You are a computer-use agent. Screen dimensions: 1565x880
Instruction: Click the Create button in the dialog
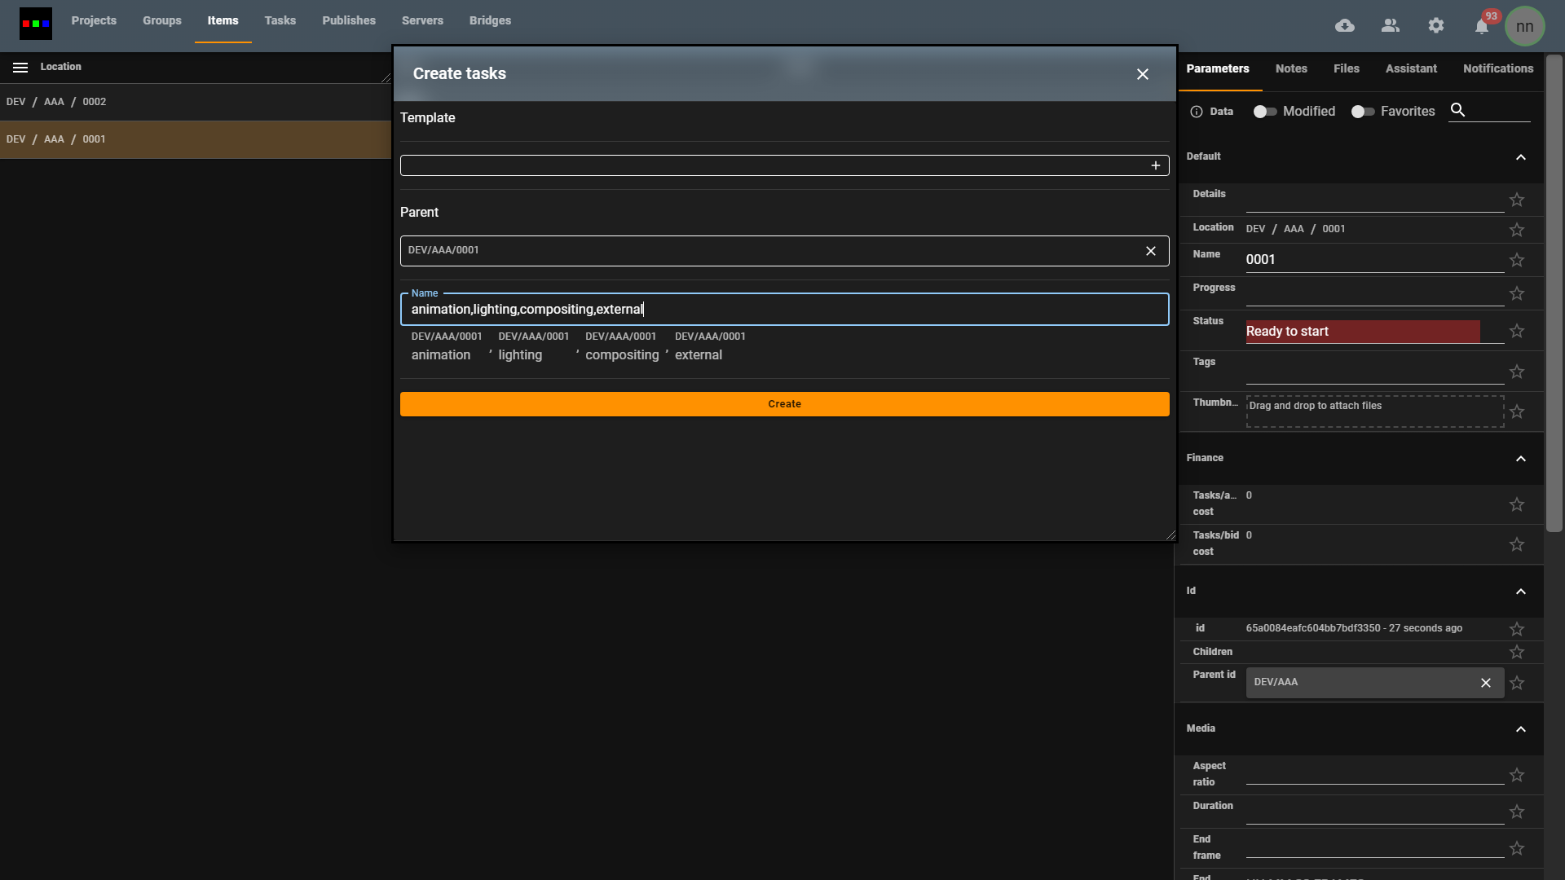click(784, 403)
